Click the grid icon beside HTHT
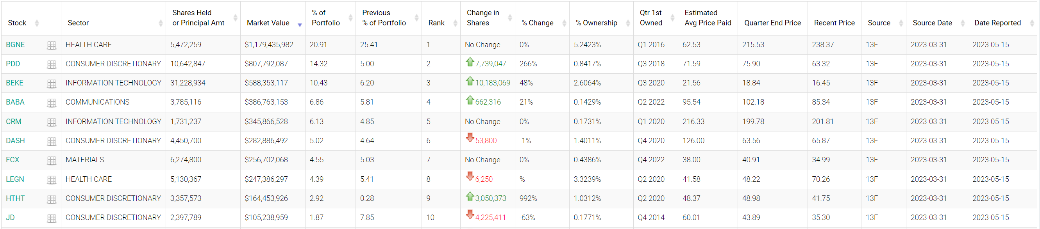The image size is (1040, 229). pos(52,199)
